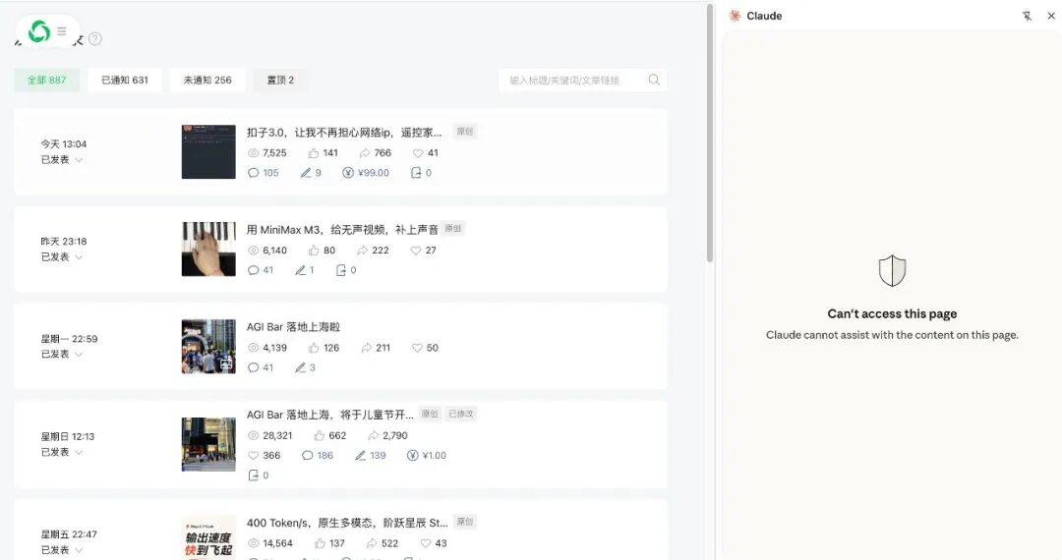Click the share icon showing 2,790
This screenshot has width=1062, height=560.
(x=373, y=435)
